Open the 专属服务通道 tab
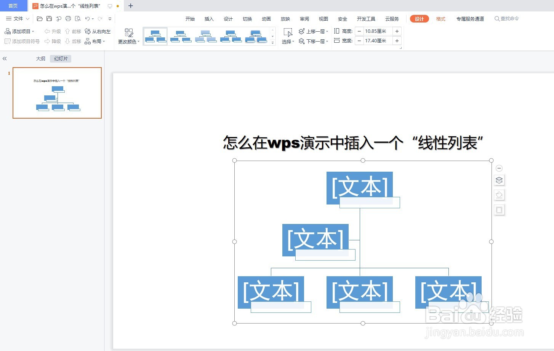 click(470, 19)
